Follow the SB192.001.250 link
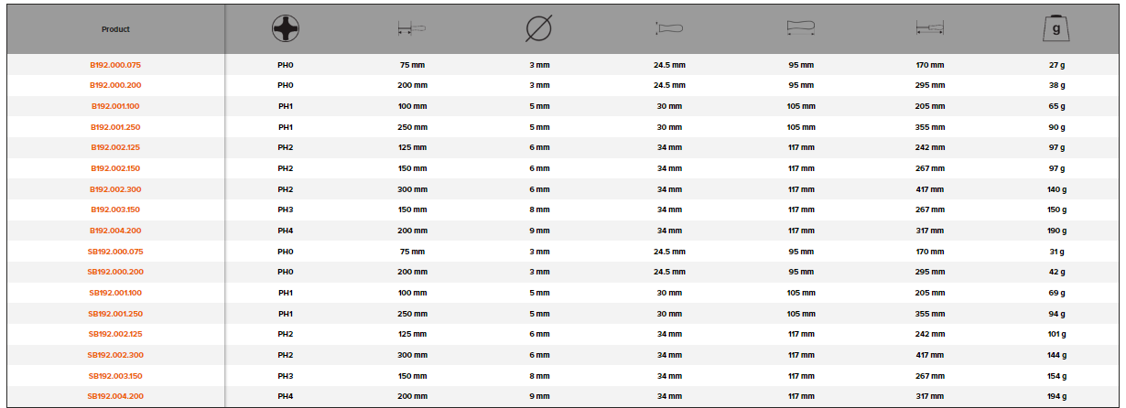This screenshot has height=408, width=1126. pyautogui.click(x=115, y=314)
